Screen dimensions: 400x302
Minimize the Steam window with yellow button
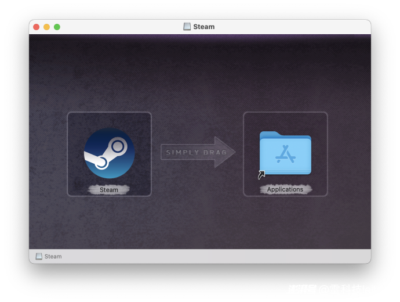coord(47,27)
